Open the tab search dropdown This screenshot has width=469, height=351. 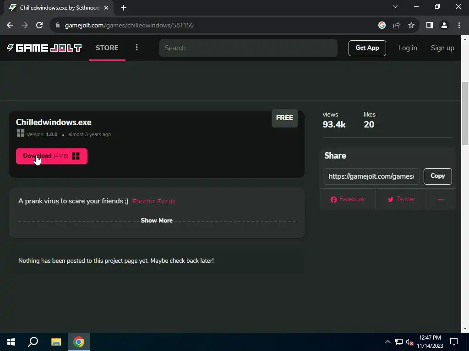[x=395, y=6]
